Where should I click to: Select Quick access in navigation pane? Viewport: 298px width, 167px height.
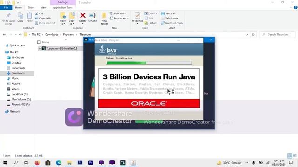[x=17, y=45]
